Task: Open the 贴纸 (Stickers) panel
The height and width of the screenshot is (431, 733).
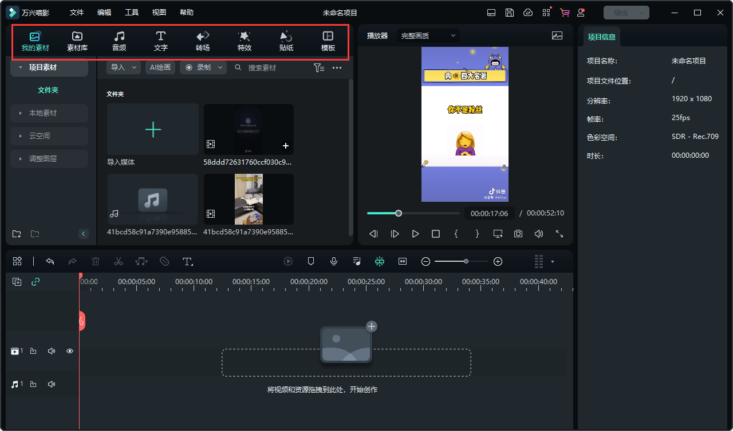Action: [x=286, y=41]
